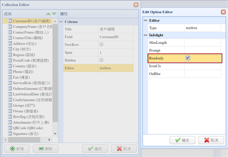Click the IconCls value field
This screenshot has height=157, width=228.
(202, 66)
